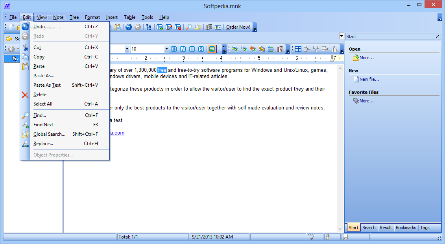
Task: Click the magnifier Find toolbar icon
Action: coord(189,27)
